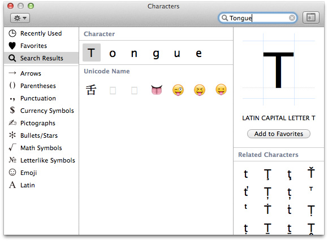The image size is (328, 241).
Task: Select the Chinese tongue character 舌
Action: click(91, 90)
